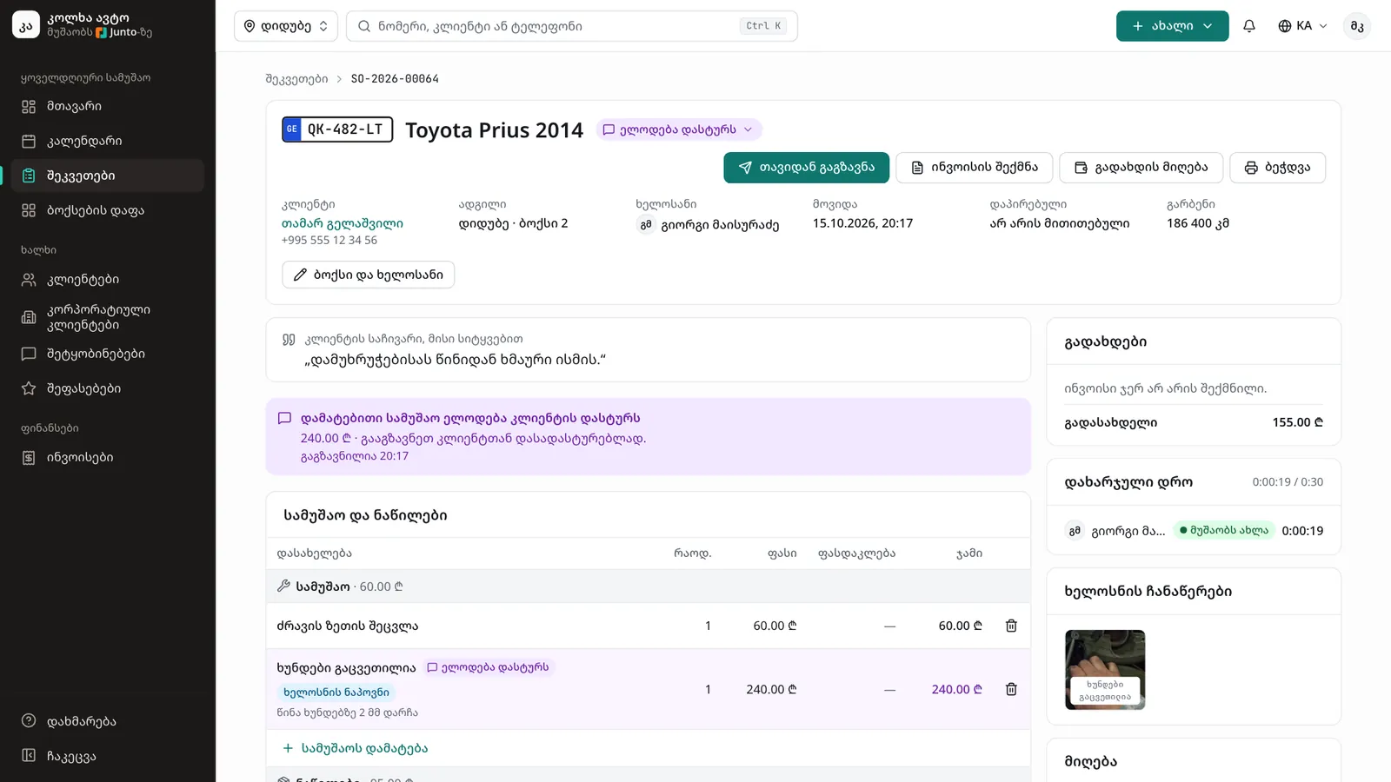The image size is (1391, 782).
Task: Click ბოქსი და ხელოსანი edit button
Action: coord(368,275)
